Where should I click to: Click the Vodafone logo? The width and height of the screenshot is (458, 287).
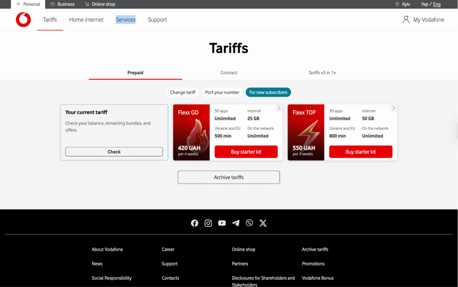point(23,20)
